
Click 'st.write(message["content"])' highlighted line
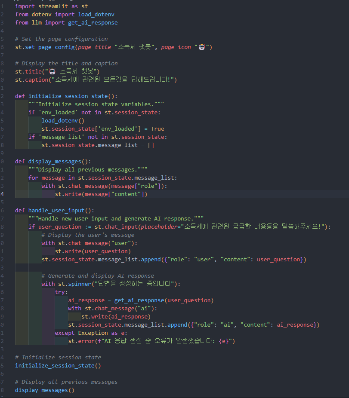(x=101, y=194)
